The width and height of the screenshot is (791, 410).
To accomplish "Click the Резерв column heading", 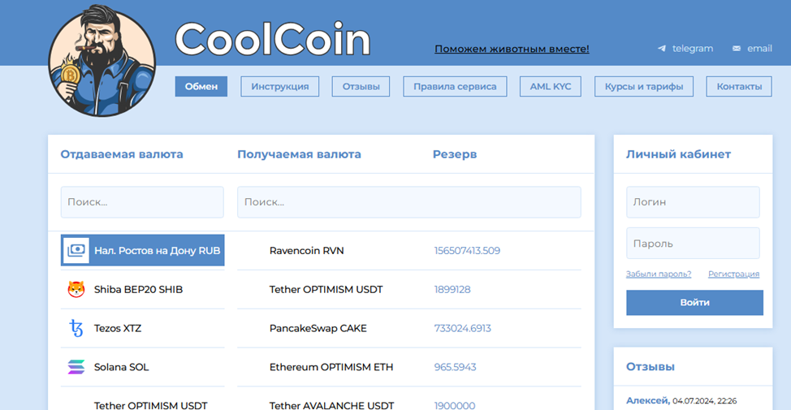I will pyautogui.click(x=455, y=154).
